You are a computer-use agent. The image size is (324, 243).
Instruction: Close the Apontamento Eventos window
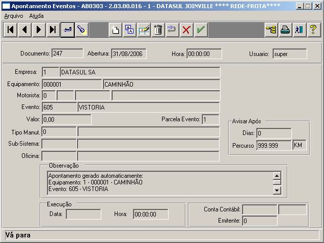[317, 6]
